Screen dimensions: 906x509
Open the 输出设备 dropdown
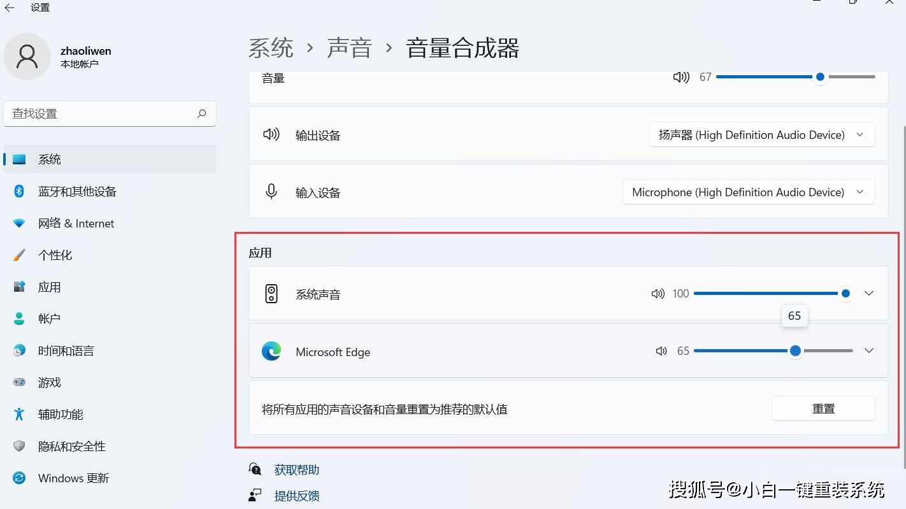pos(762,135)
